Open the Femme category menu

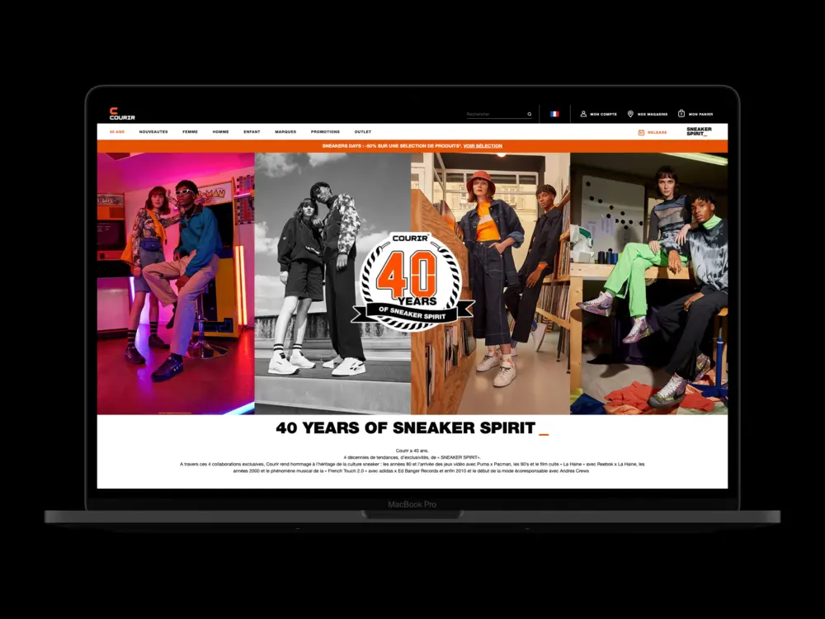[190, 132]
